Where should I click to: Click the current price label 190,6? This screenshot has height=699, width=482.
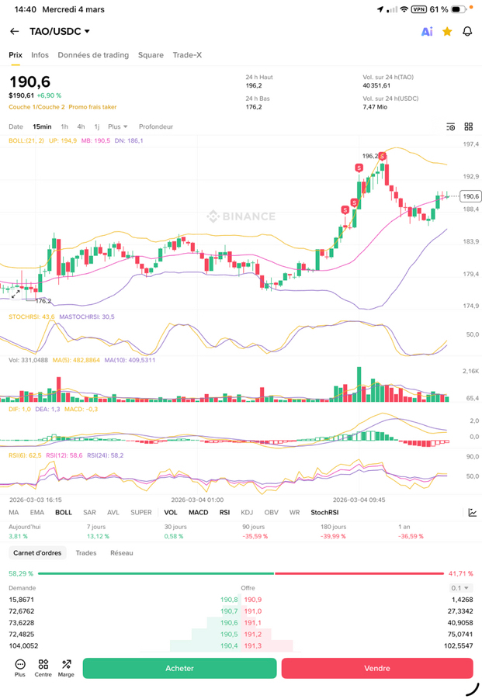[x=470, y=196]
